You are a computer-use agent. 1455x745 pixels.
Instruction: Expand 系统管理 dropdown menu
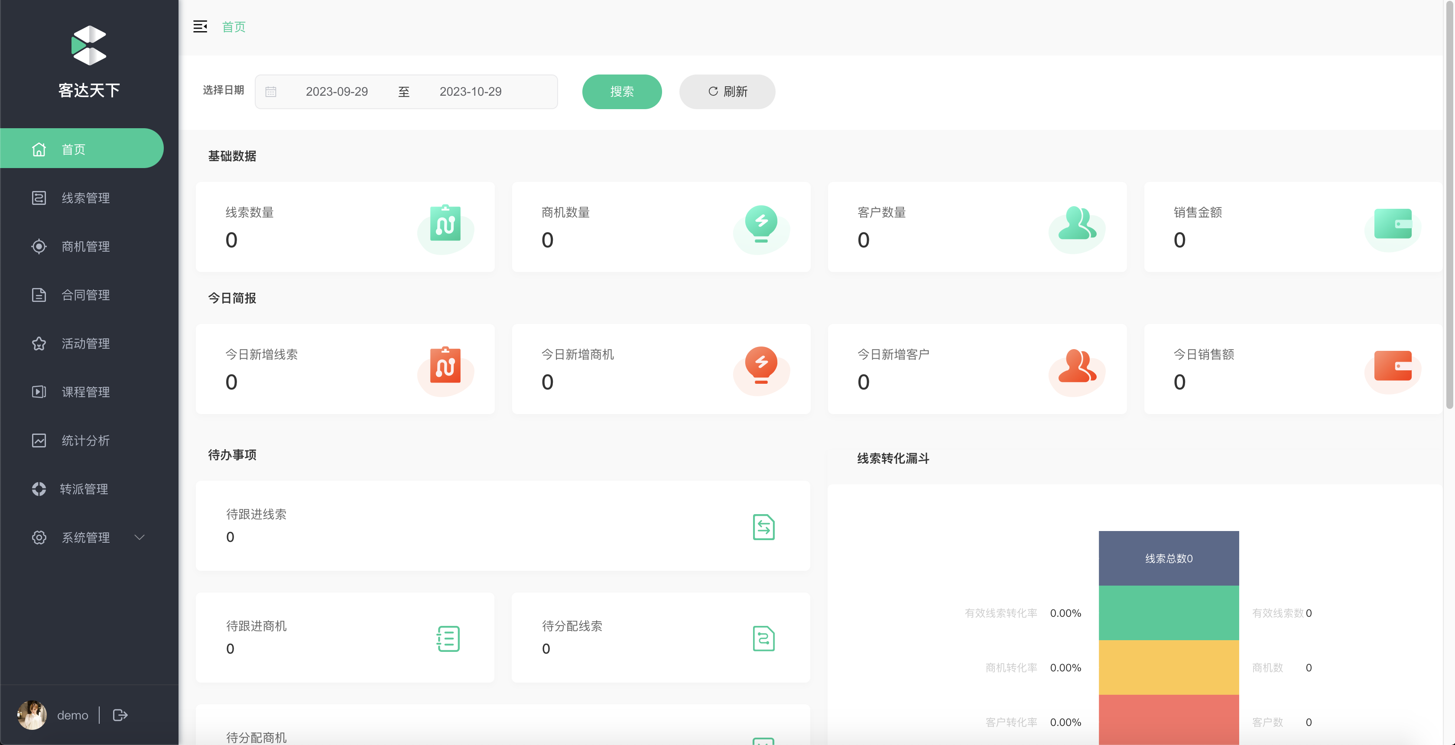[x=85, y=537]
